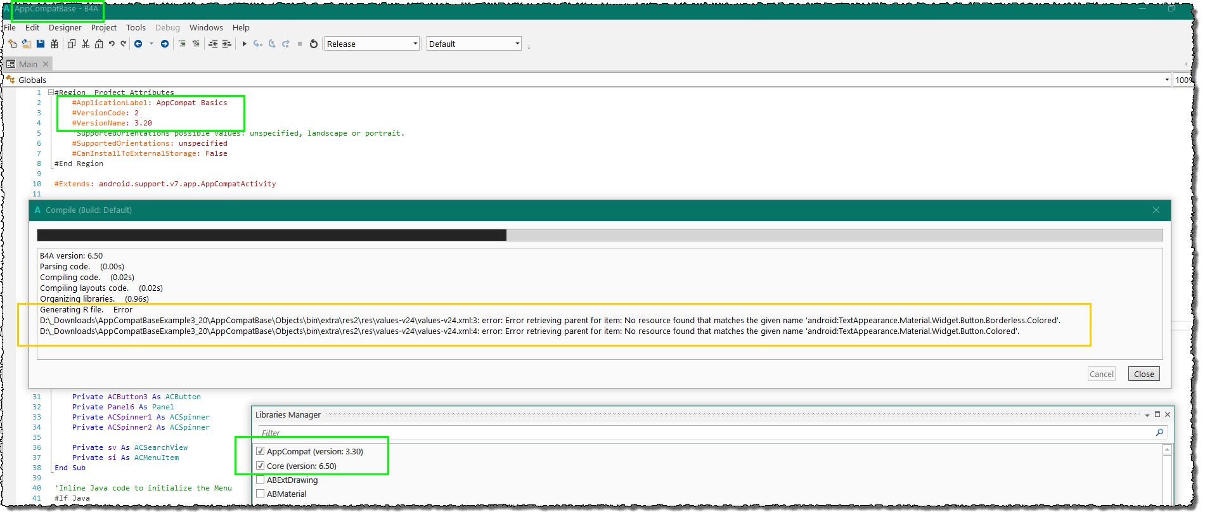Uncheck the Core (version: 6.50) library
The height and width of the screenshot is (519, 1205).
260,466
